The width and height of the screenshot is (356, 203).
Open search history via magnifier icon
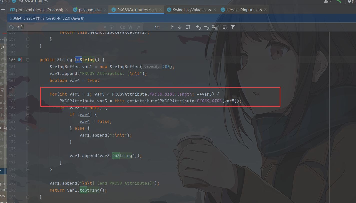click(12, 27)
